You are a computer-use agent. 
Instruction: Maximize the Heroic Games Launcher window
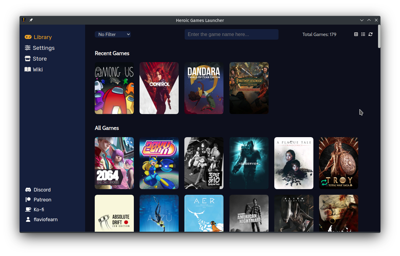[x=369, y=20]
